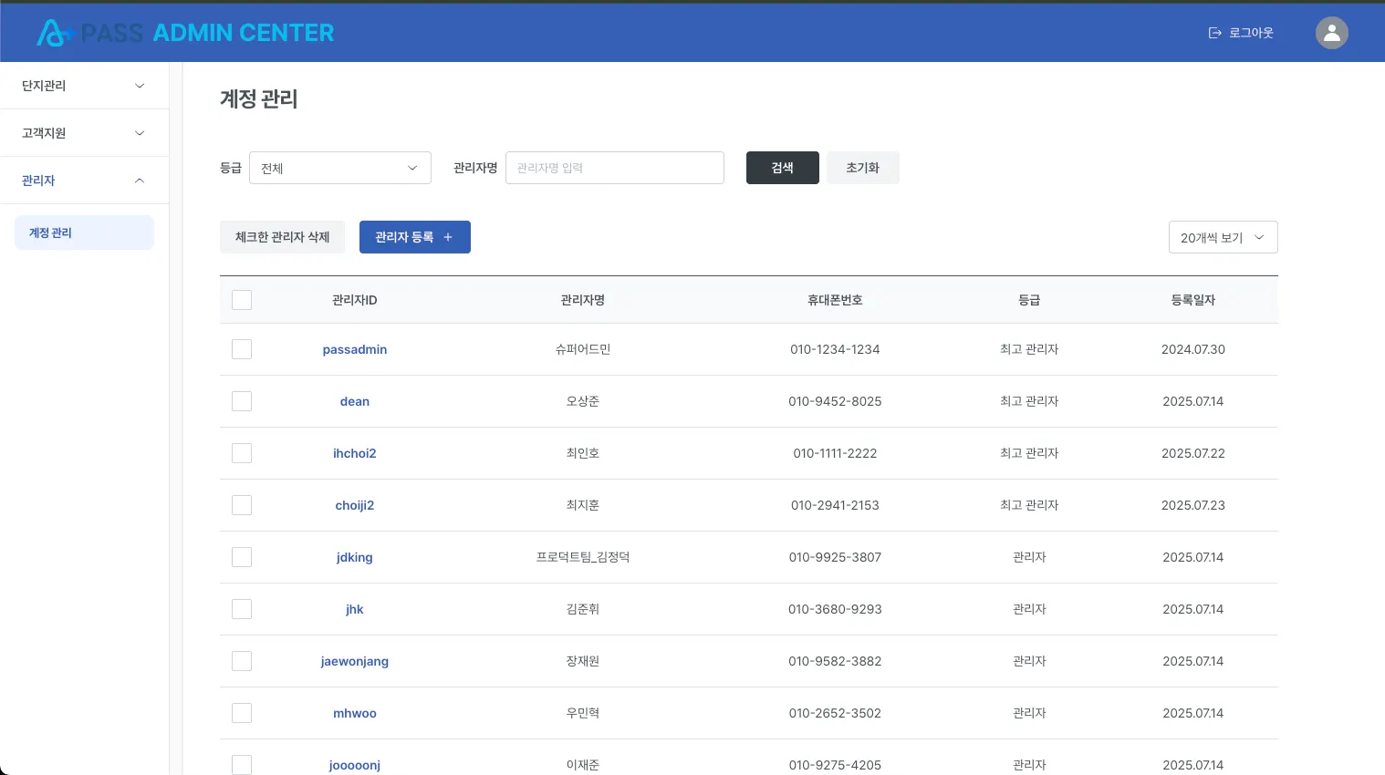The width and height of the screenshot is (1385, 775).
Task: Focus the 관리자명 입력 text field
Action: click(x=615, y=168)
